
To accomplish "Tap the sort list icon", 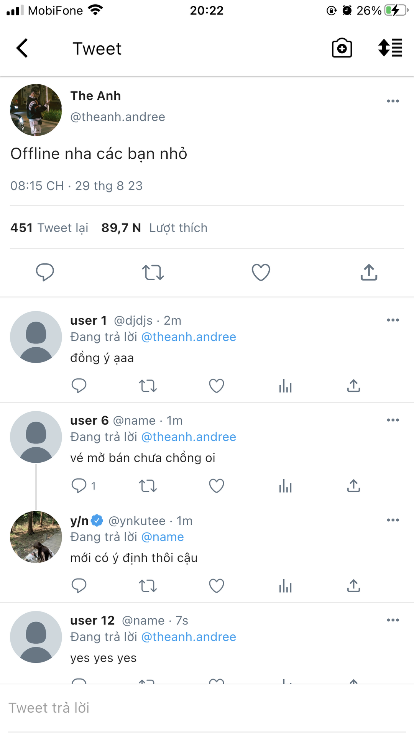I will [x=390, y=48].
